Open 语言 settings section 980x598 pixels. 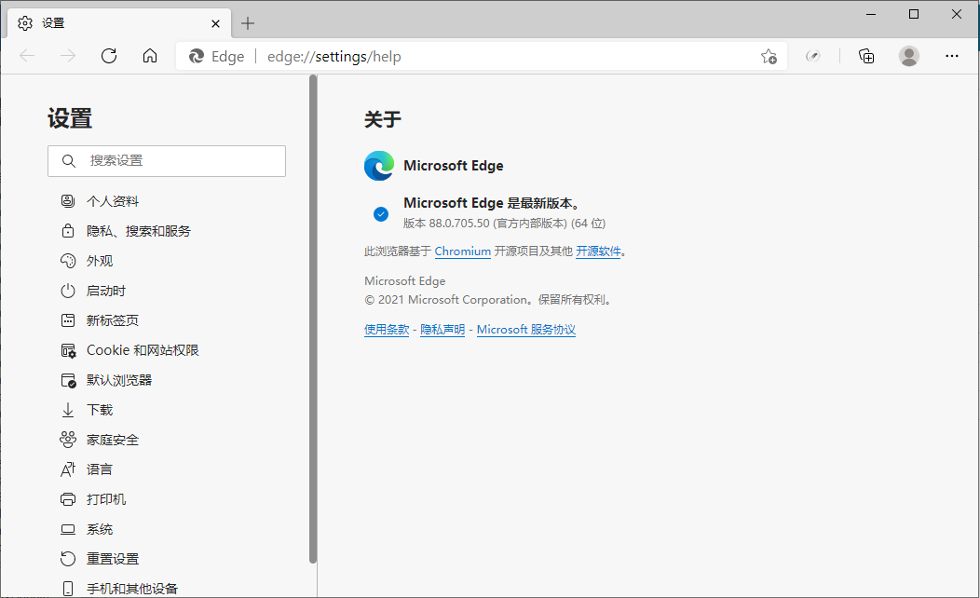coord(100,469)
